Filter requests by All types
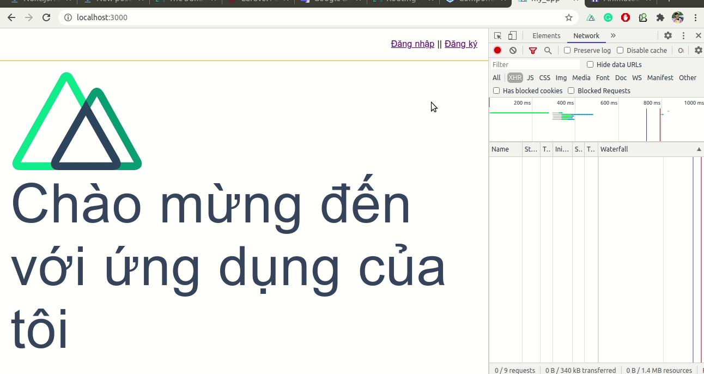This screenshot has height=374, width=704. [496, 77]
